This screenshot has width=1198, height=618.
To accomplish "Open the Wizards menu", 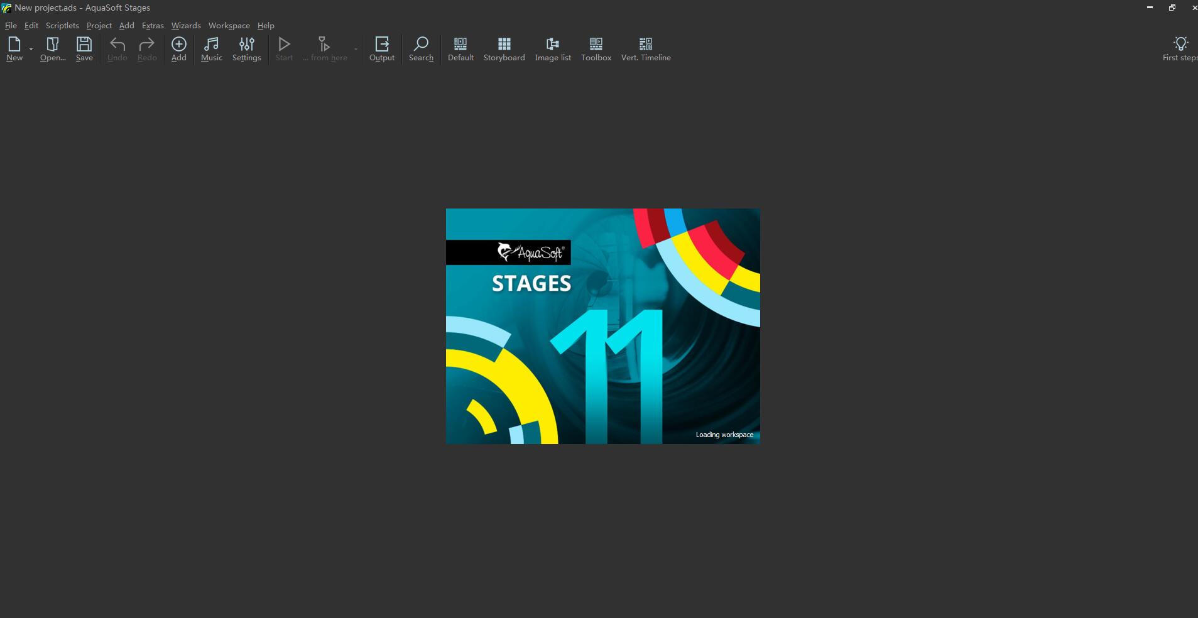I will (185, 25).
